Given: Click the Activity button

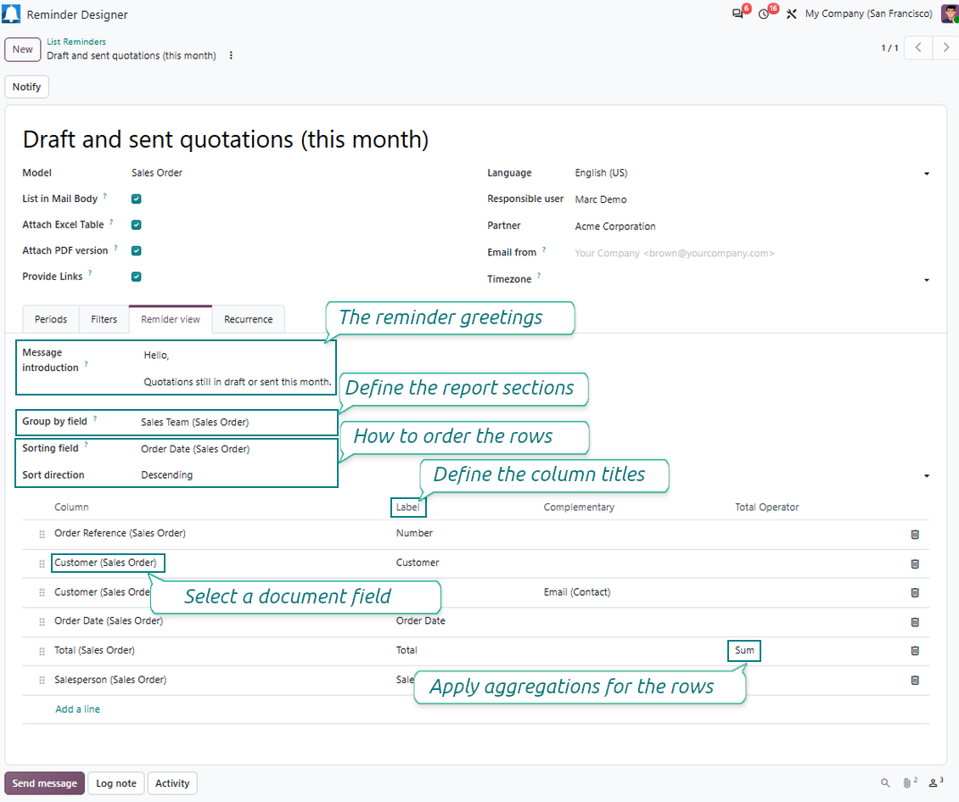Looking at the screenshot, I should [172, 783].
